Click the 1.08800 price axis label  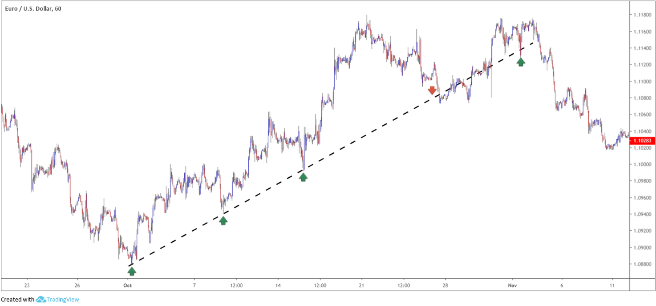[642, 264]
